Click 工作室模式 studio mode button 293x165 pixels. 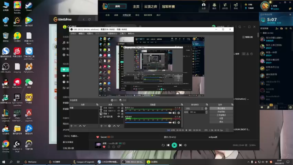click(x=221, y=115)
